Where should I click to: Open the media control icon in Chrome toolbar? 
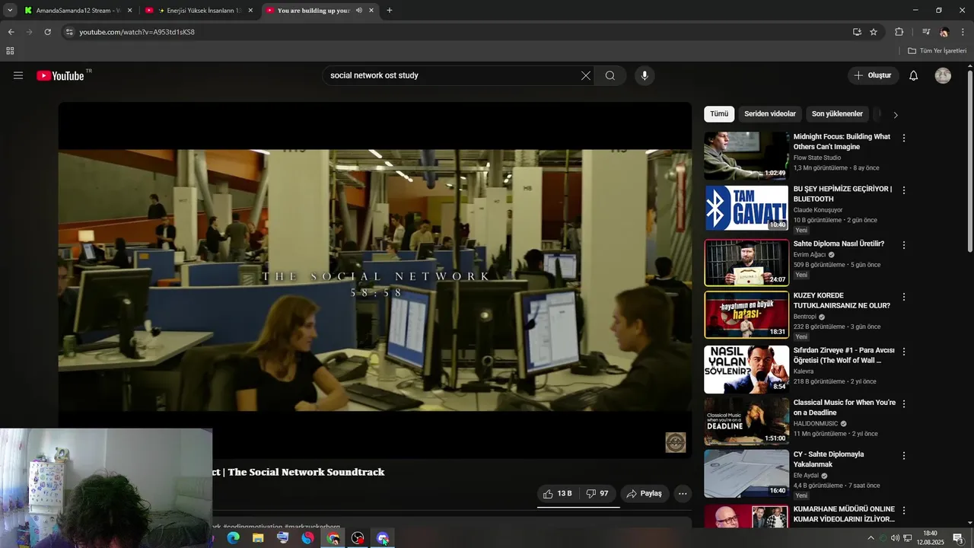click(x=926, y=32)
